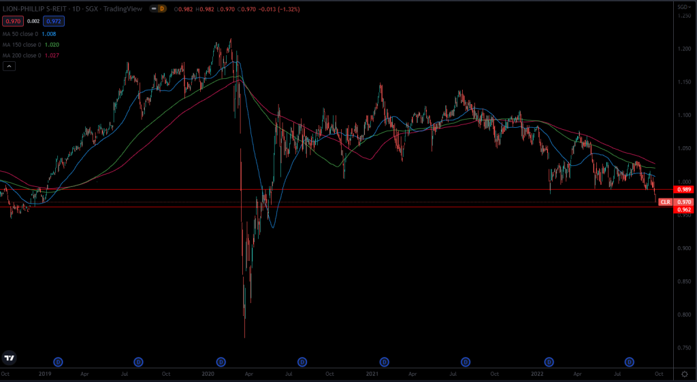This screenshot has height=382, width=697.
Task: Click the MA 150 value 1.020
Action: coord(52,44)
